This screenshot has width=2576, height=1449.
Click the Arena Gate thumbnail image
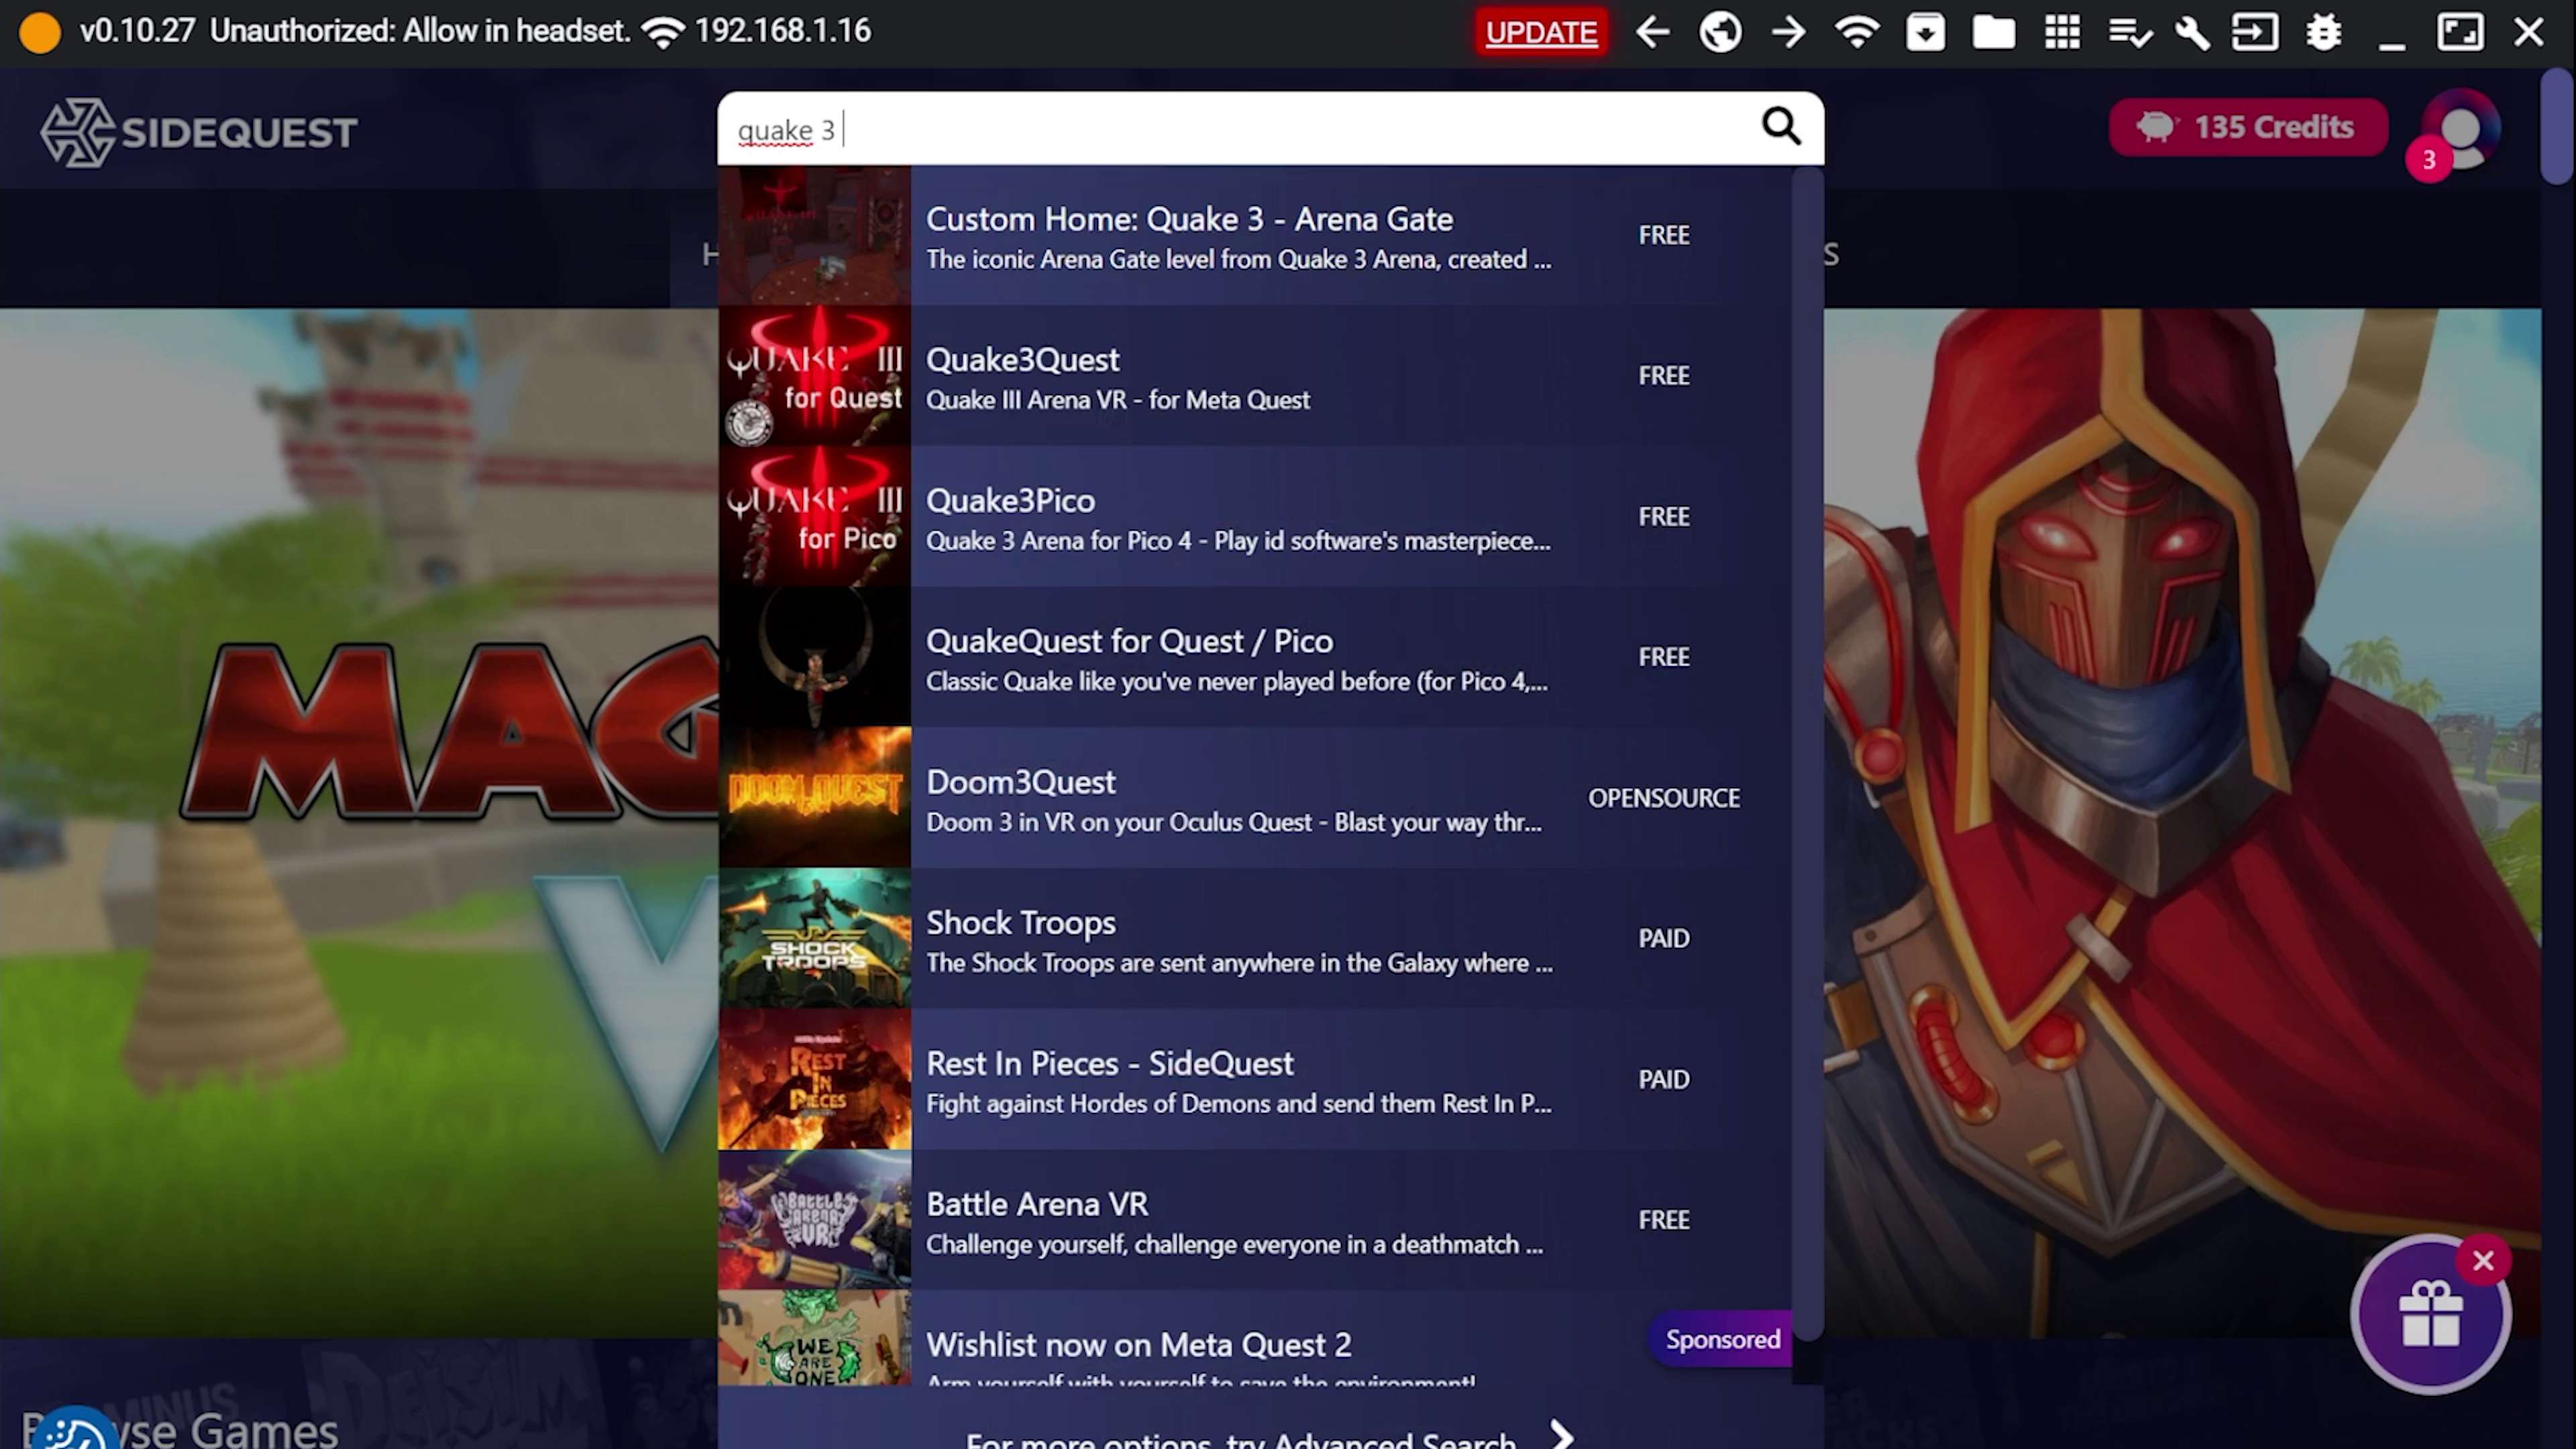pos(814,235)
